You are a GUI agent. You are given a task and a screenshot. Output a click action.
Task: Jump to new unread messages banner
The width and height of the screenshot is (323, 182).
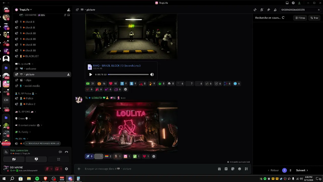(x=43, y=143)
